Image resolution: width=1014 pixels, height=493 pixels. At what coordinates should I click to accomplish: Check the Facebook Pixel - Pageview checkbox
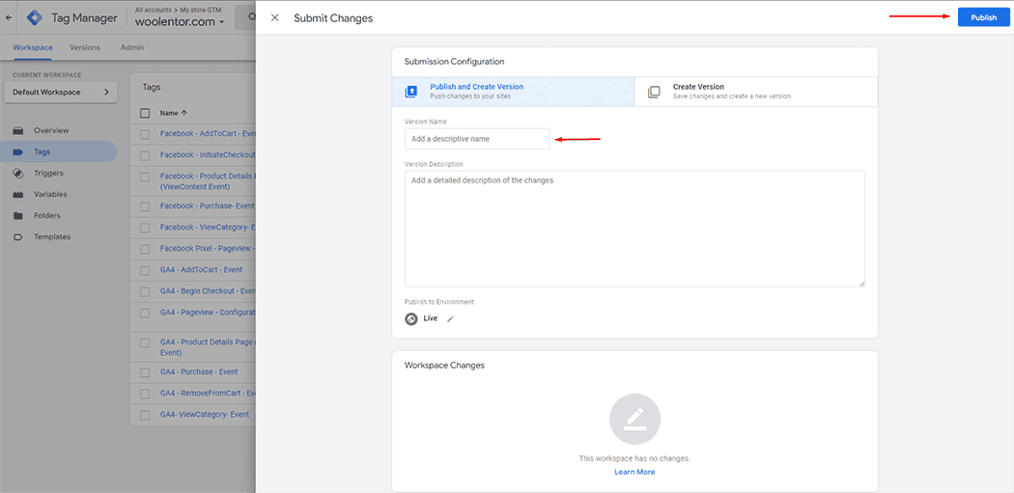[x=145, y=250]
